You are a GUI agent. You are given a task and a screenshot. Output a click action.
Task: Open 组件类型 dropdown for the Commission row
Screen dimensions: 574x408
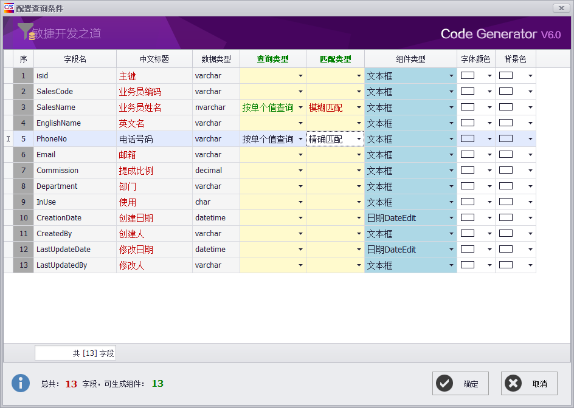click(x=451, y=171)
